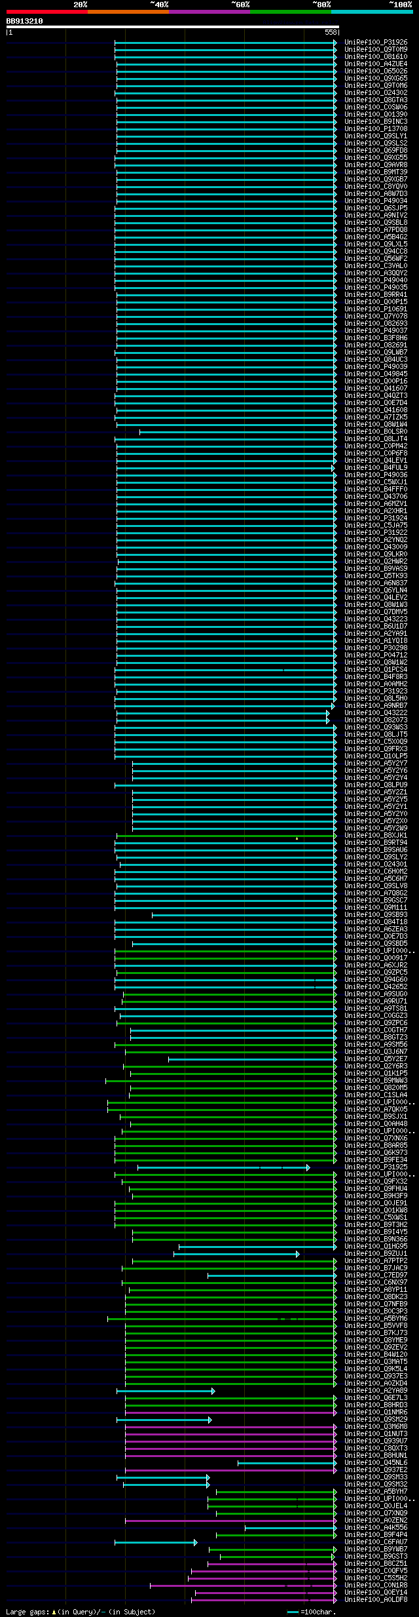
Task: Select hit label UniRef100_A9NRB7
Action: click(376, 705)
